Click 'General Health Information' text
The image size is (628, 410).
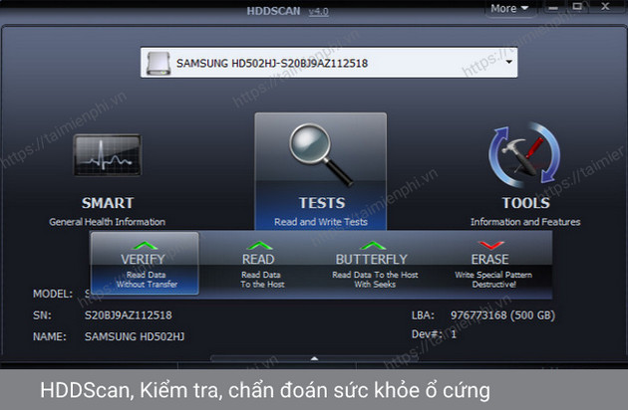107,222
